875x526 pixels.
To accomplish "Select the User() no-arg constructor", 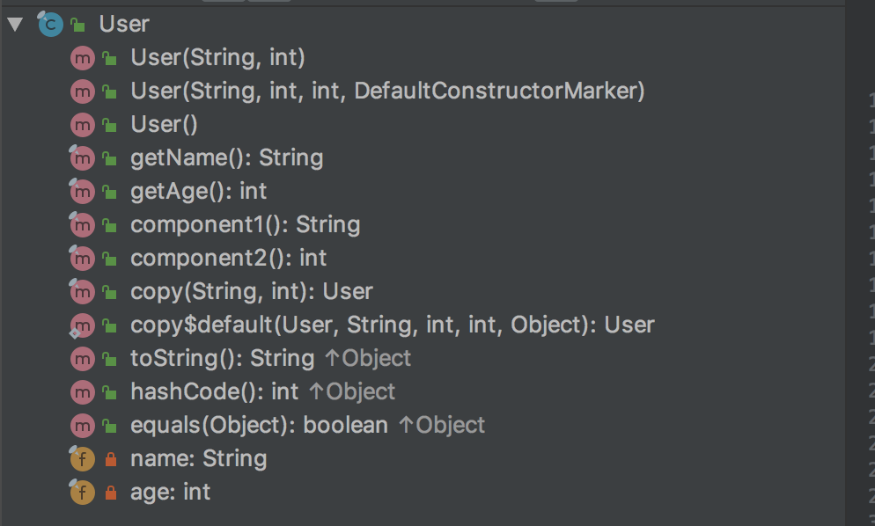I will (x=164, y=125).
